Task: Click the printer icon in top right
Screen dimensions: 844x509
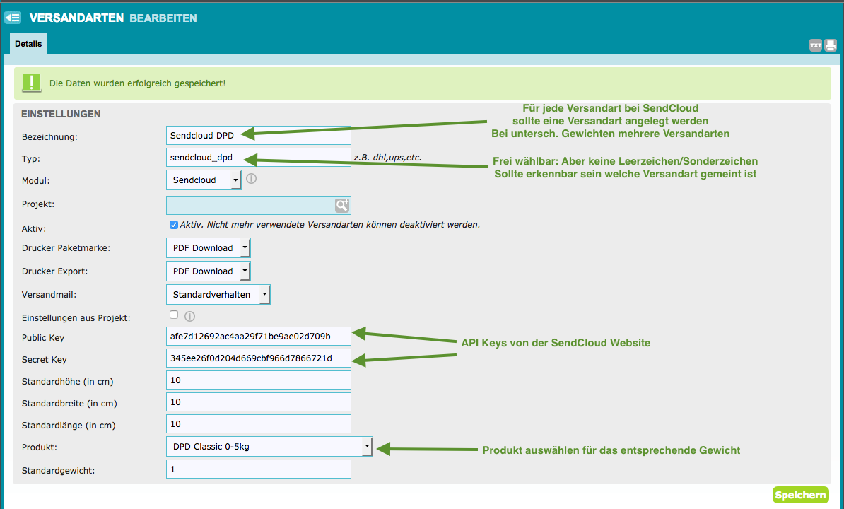Action: [x=831, y=45]
